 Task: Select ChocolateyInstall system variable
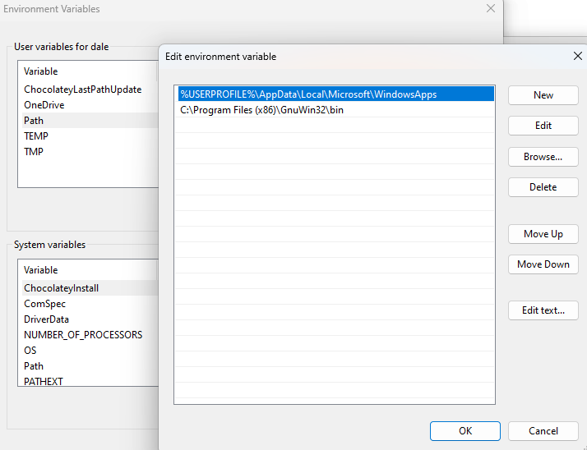(90, 288)
